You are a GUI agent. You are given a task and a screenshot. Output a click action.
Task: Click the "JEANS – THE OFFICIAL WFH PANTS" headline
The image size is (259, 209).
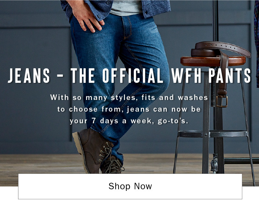(x=129, y=75)
